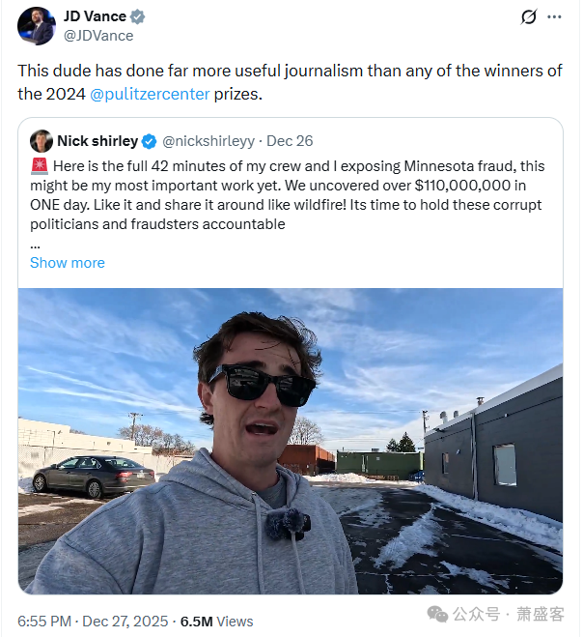Expand the quoted post with Show more
Screen dimensions: 583x637
(68, 263)
